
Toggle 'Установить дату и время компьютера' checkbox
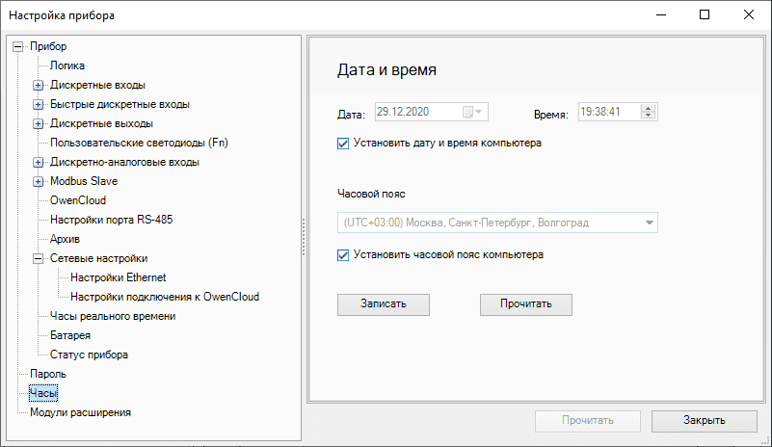(344, 144)
